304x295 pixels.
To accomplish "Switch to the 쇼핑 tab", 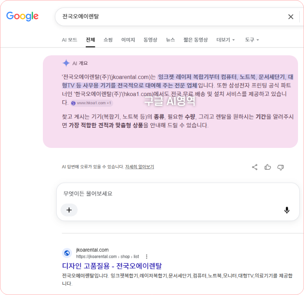I will pos(108,40).
